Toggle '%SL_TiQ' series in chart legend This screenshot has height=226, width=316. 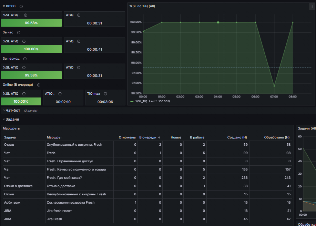pyautogui.click(x=141, y=101)
